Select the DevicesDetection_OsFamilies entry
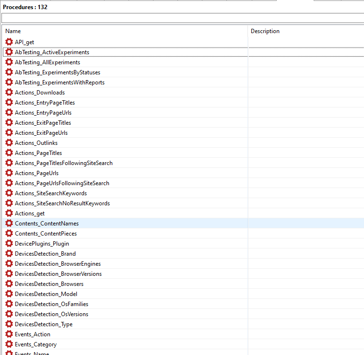Image resolution: width=364 pixels, height=355 pixels. pyautogui.click(x=51, y=304)
